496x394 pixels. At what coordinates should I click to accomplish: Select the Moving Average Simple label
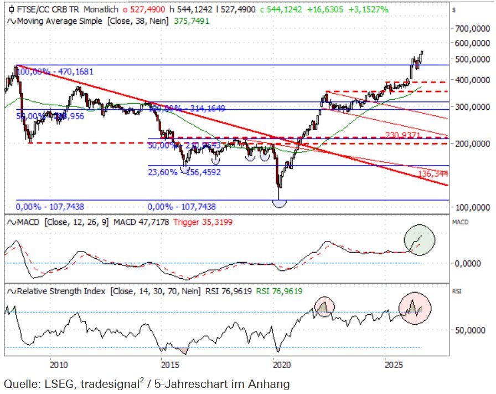[x=59, y=21]
